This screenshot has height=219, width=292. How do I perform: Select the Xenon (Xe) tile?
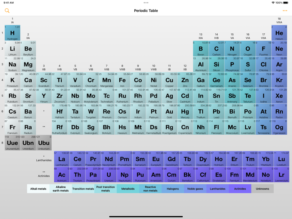point(279,96)
